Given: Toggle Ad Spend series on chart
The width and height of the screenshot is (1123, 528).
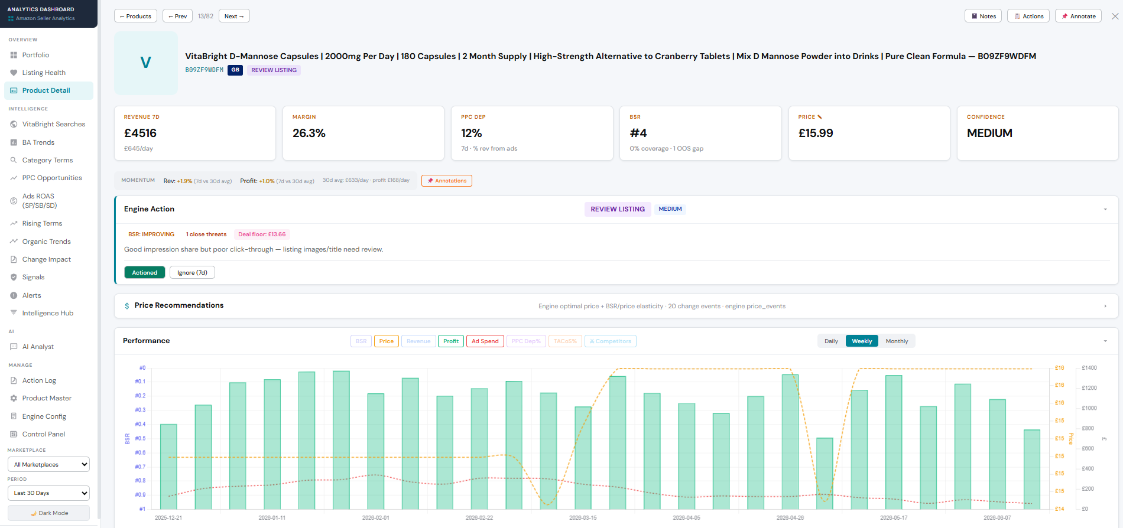Looking at the screenshot, I should pos(485,341).
